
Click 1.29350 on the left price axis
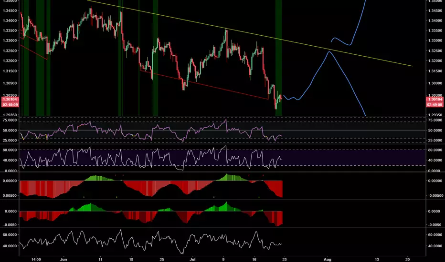click(x=10, y=115)
